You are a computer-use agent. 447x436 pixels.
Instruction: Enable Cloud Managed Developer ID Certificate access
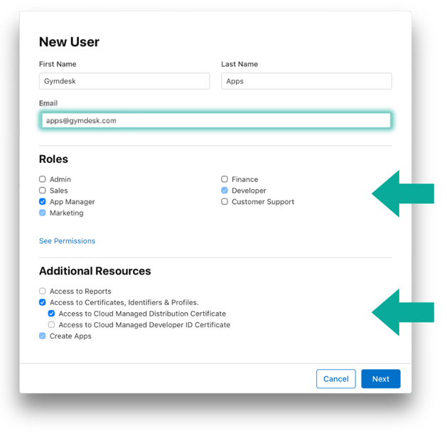pyautogui.click(x=51, y=325)
